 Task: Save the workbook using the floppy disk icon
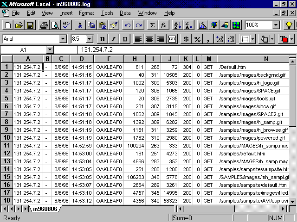click(30, 25)
